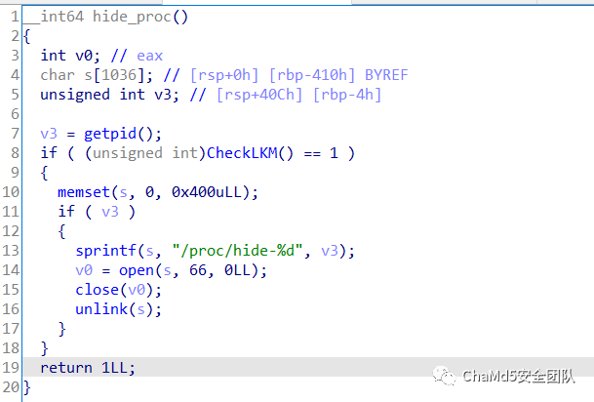The image size is (594, 402).
Task: Select the return 1LL statement
Action: tap(88, 368)
